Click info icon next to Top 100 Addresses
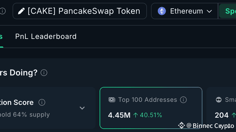The image size is (236, 132). pos(183,100)
